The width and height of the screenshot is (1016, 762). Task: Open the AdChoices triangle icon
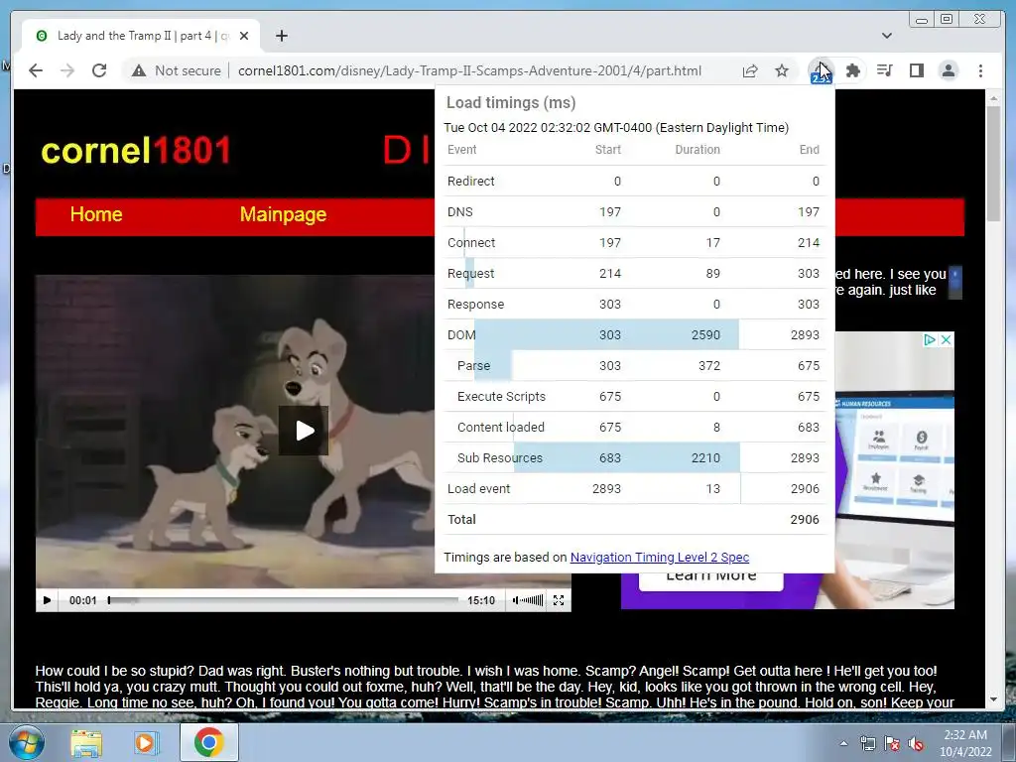tap(930, 339)
